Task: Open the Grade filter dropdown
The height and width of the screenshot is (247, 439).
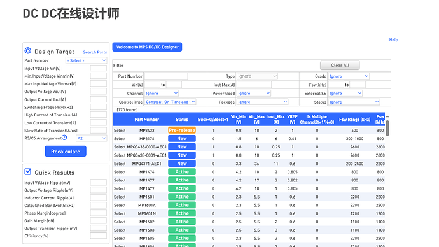Action: [349, 76]
